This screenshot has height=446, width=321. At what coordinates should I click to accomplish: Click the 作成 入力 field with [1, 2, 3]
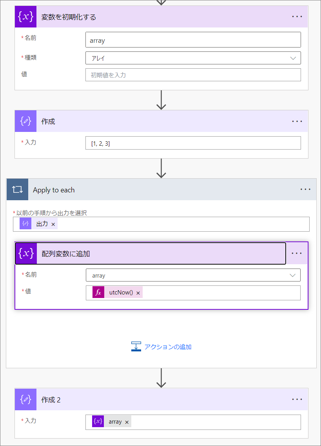click(x=193, y=143)
